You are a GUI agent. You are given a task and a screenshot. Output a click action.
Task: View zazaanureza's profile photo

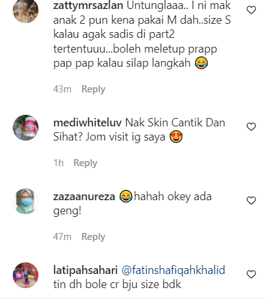(x=26, y=201)
